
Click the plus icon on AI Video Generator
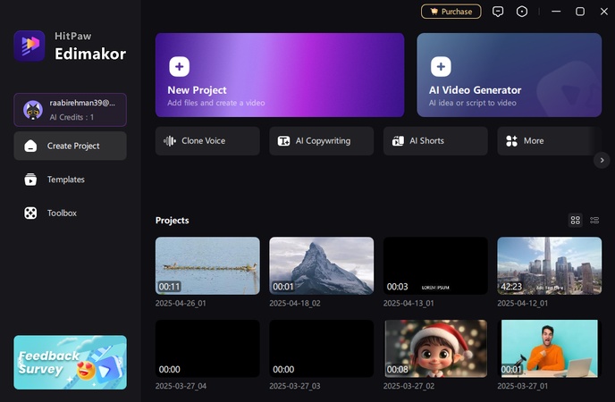(441, 67)
